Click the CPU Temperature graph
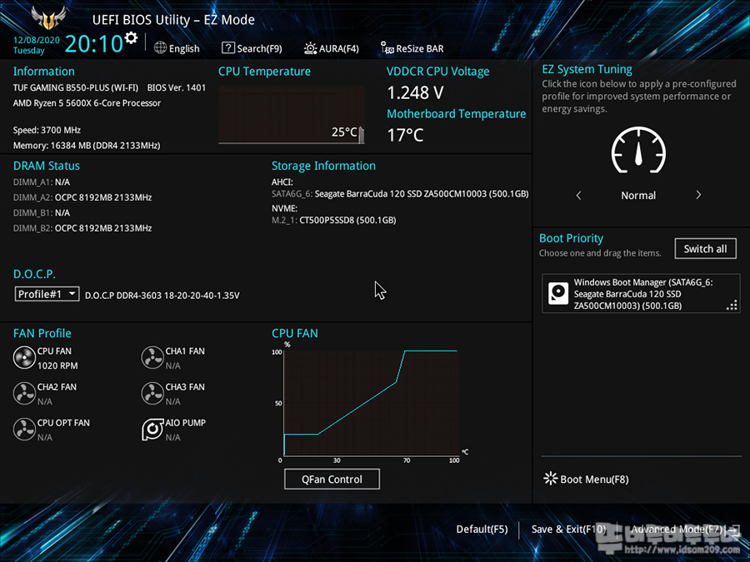 (292, 114)
